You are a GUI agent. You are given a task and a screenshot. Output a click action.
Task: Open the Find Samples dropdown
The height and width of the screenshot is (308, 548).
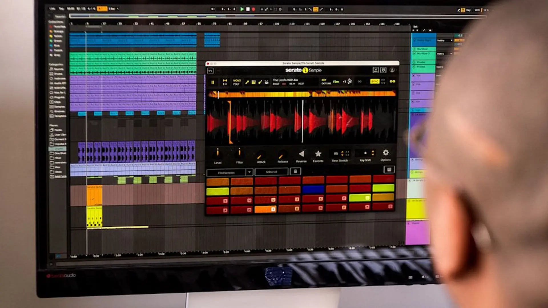tap(249, 172)
